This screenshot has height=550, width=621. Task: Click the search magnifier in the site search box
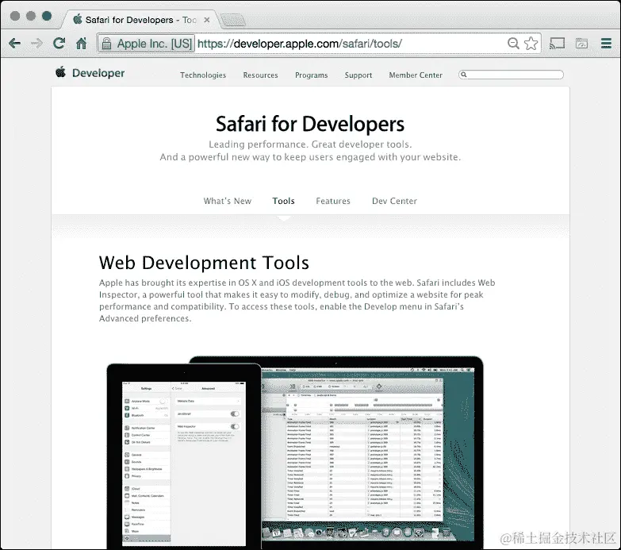tap(464, 75)
